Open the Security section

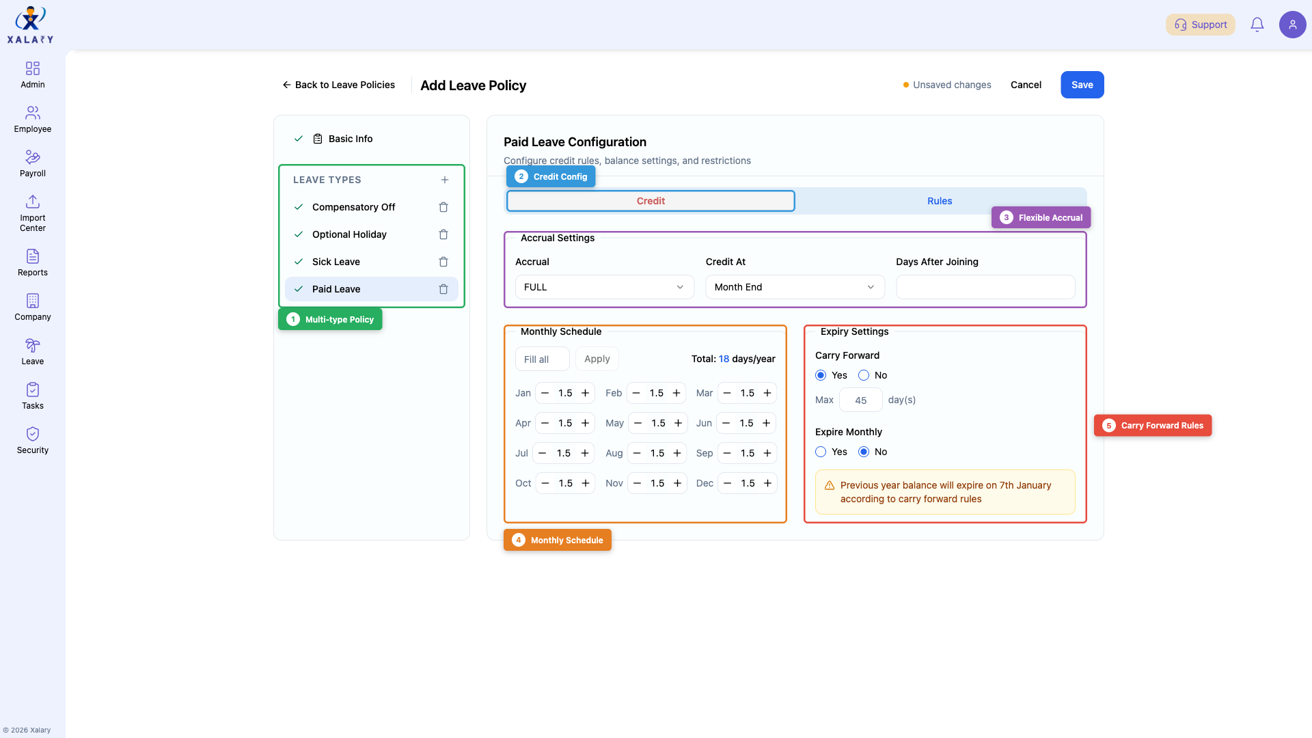click(32, 439)
